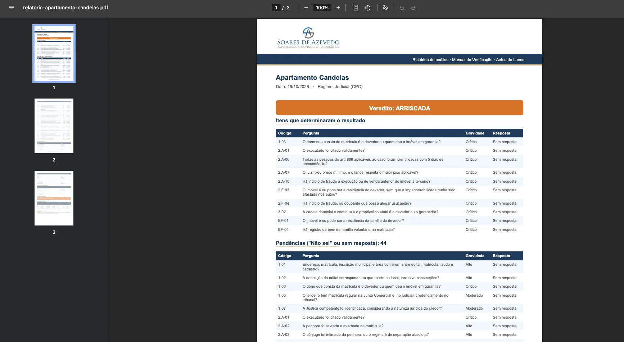The width and height of the screenshot is (624, 342).
Task: Click the 'Itens que determinaram o resultado' heading
Action: (320, 120)
